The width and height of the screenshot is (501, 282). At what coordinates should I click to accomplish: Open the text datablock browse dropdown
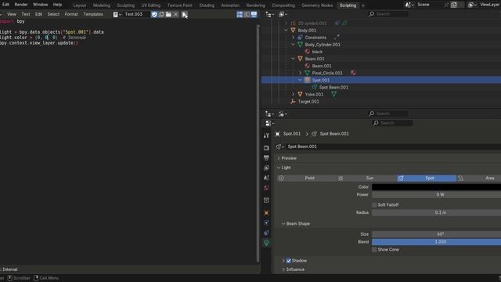pos(117,14)
